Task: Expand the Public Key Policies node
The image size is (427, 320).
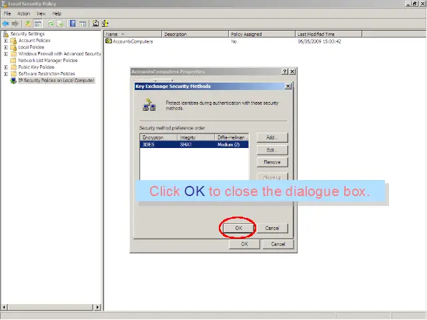Action: (x=6, y=67)
